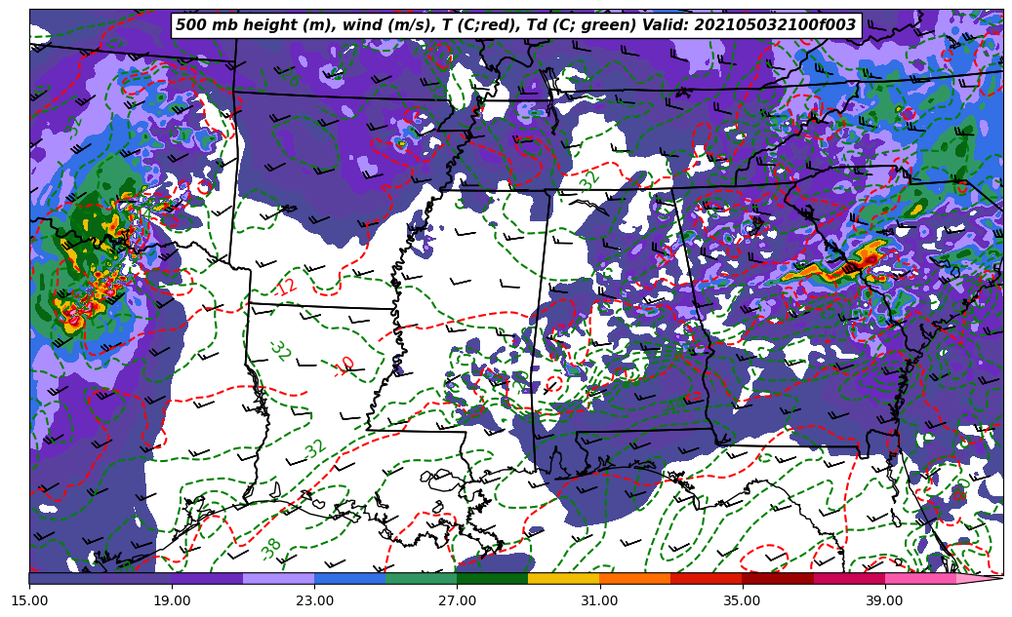Image resolution: width=1012 pixels, height=617 pixels.
Task: Choose the orange colorbar segment
Action: 634,578
